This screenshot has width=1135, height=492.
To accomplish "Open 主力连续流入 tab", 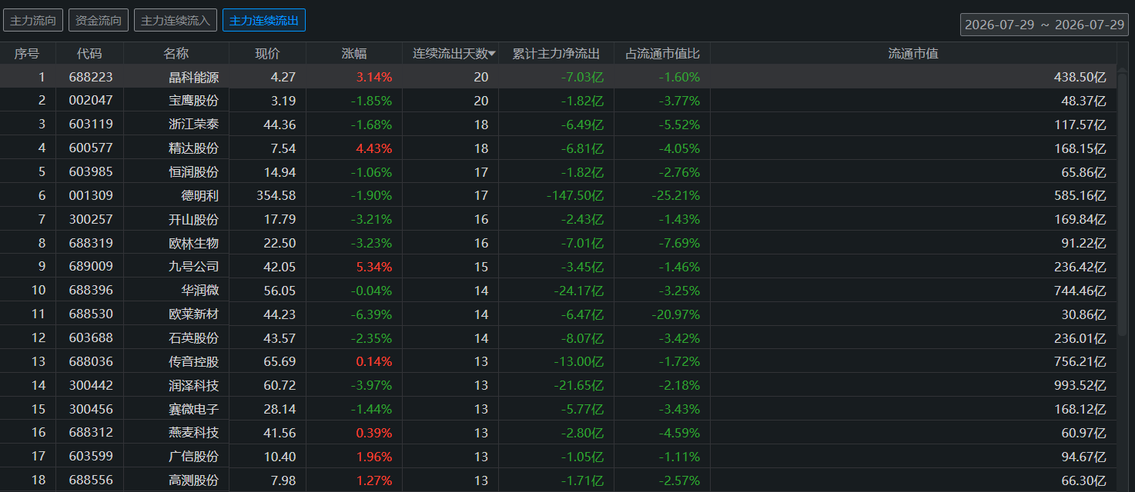I will click(x=176, y=21).
